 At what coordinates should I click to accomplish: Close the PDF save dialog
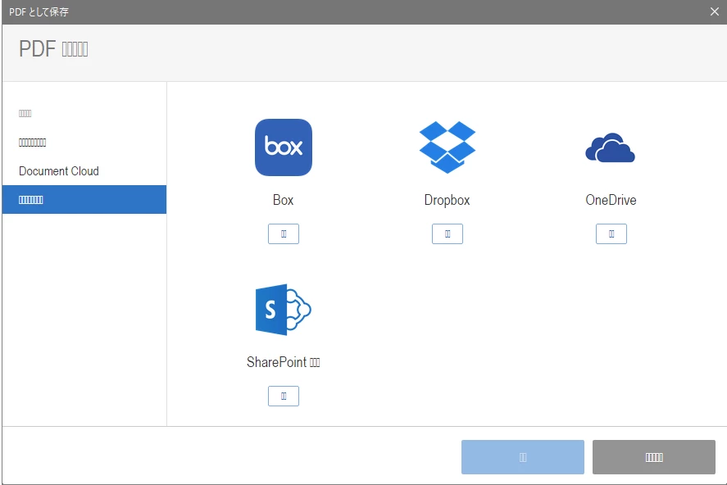coord(715,11)
